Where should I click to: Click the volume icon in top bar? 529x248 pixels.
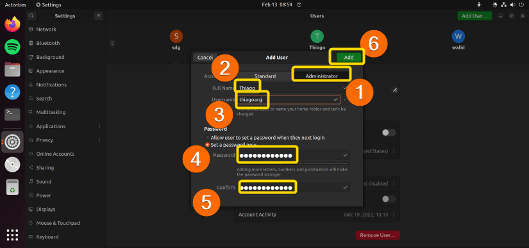pyautogui.click(x=512, y=4)
